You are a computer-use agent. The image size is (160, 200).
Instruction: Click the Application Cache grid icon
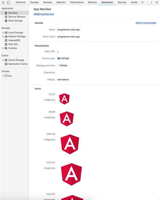[x=6, y=64]
